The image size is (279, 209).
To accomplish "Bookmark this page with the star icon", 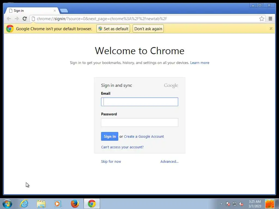I will pos(262,19).
